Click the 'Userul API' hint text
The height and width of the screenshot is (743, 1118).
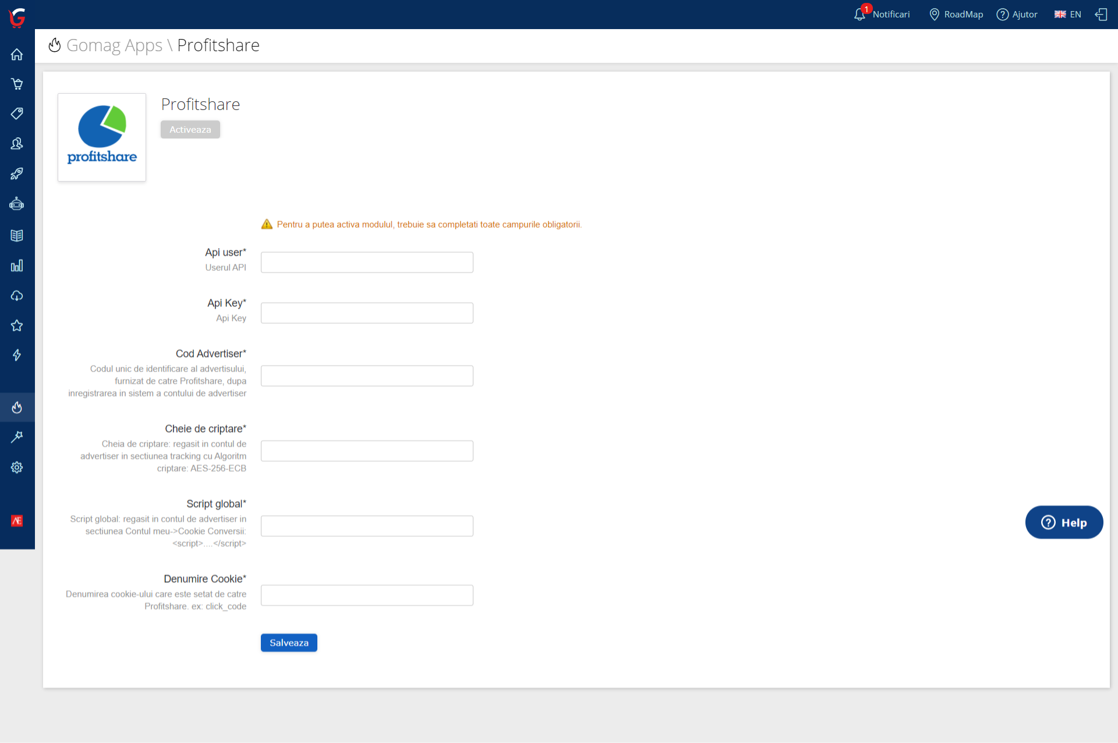click(225, 268)
